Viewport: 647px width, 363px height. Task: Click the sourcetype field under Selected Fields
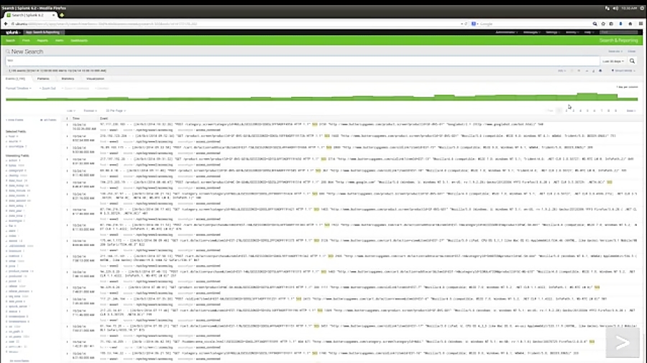16,146
